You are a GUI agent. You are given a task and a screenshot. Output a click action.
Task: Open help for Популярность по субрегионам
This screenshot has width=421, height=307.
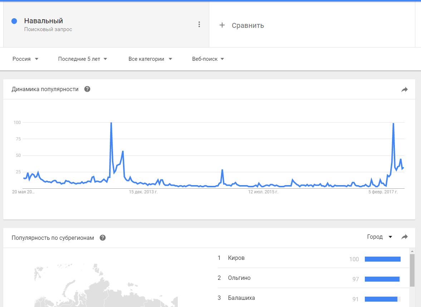pos(103,238)
